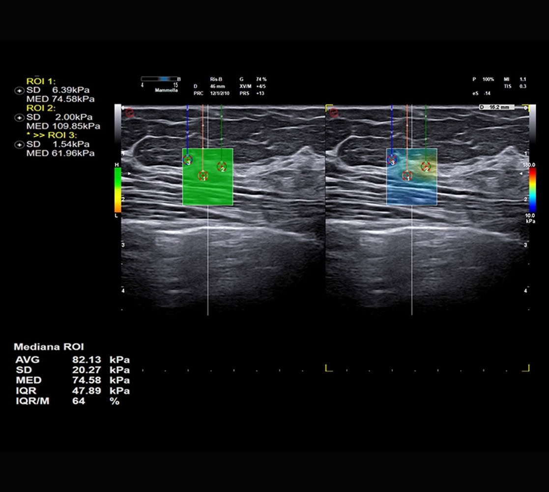Select ROI marker 3 on the stiffness color map
The image size is (549, 492).
click(392, 159)
